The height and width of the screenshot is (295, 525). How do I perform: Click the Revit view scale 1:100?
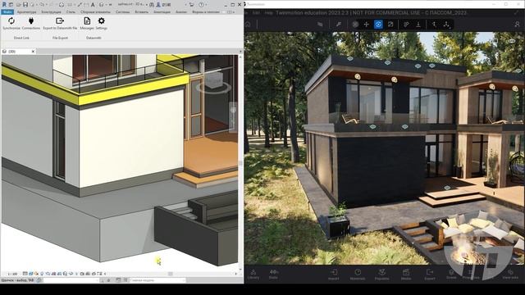[x=12, y=274]
